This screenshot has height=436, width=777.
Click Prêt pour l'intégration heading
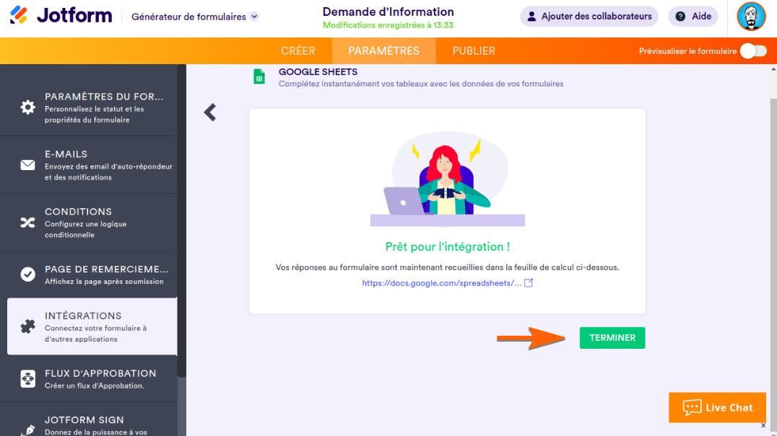448,246
